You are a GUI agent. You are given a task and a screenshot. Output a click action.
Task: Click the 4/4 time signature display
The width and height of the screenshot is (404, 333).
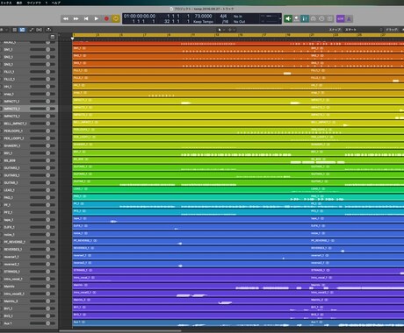223,16
